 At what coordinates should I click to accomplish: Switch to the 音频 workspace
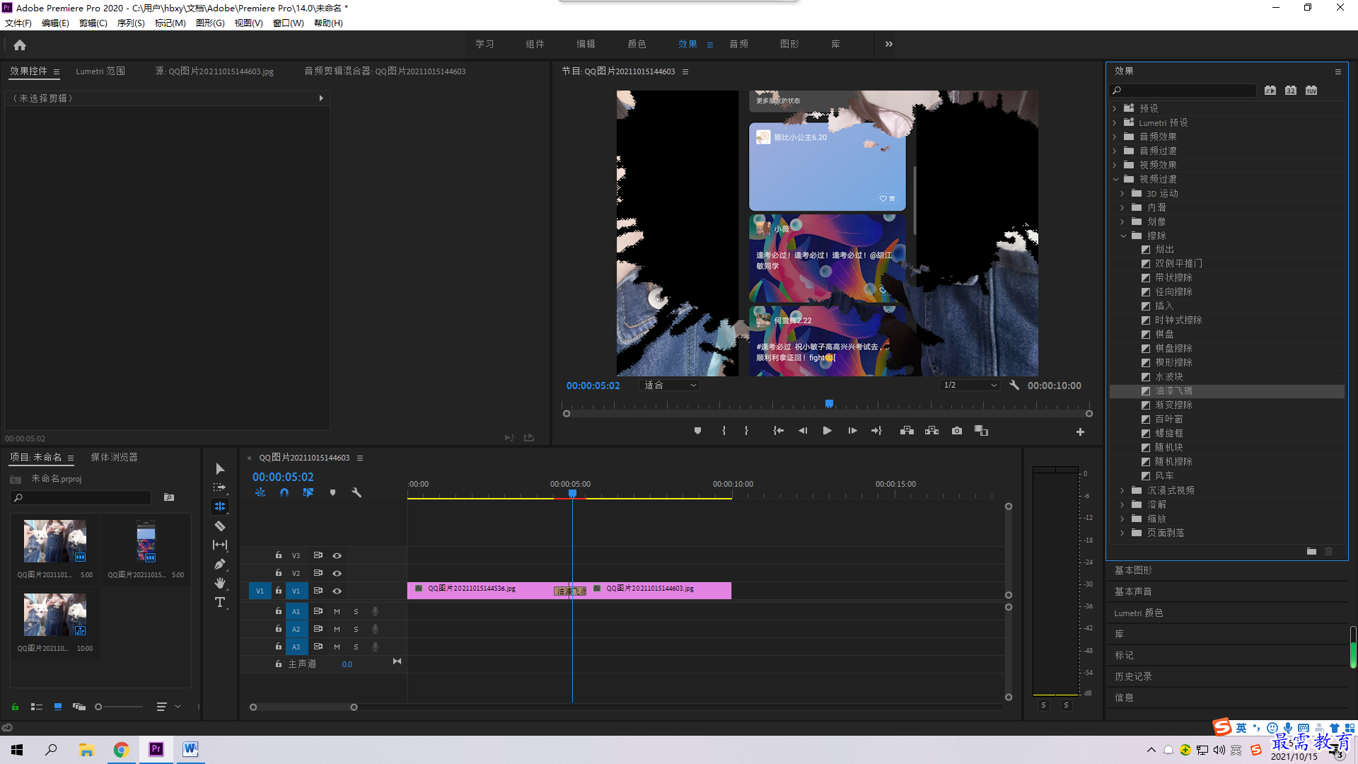click(x=738, y=44)
